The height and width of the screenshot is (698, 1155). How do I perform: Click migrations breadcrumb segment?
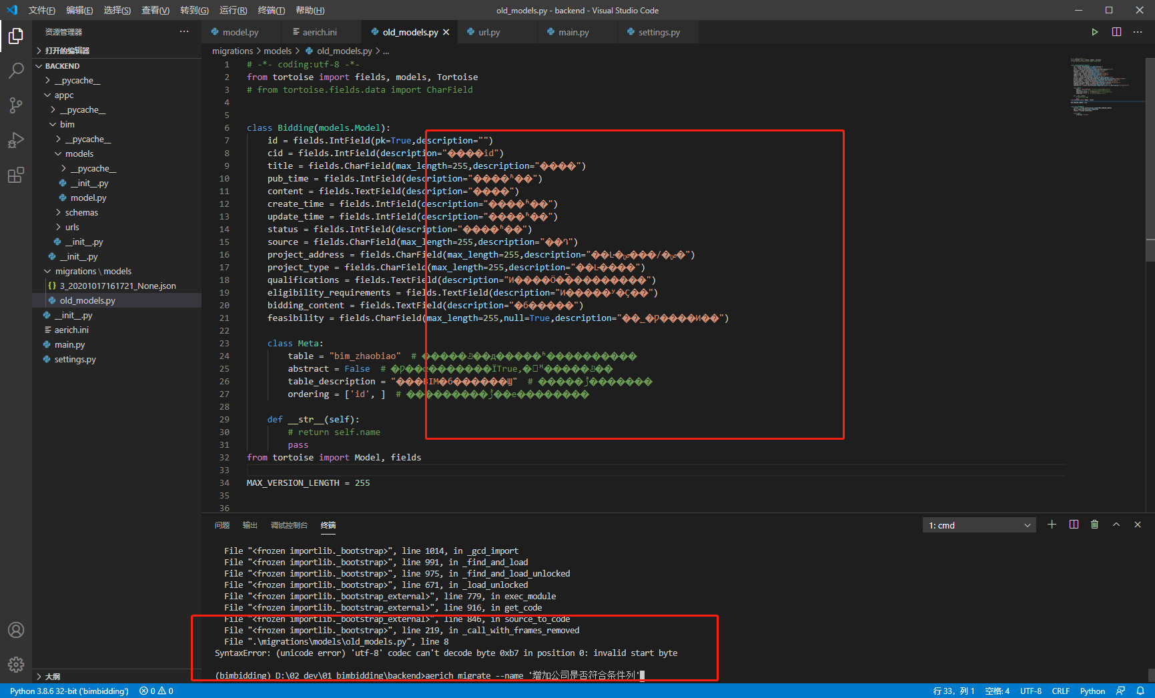[x=232, y=51]
